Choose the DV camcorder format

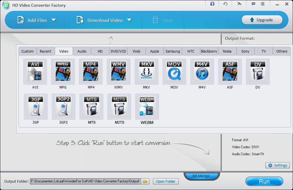[x=258, y=71]
